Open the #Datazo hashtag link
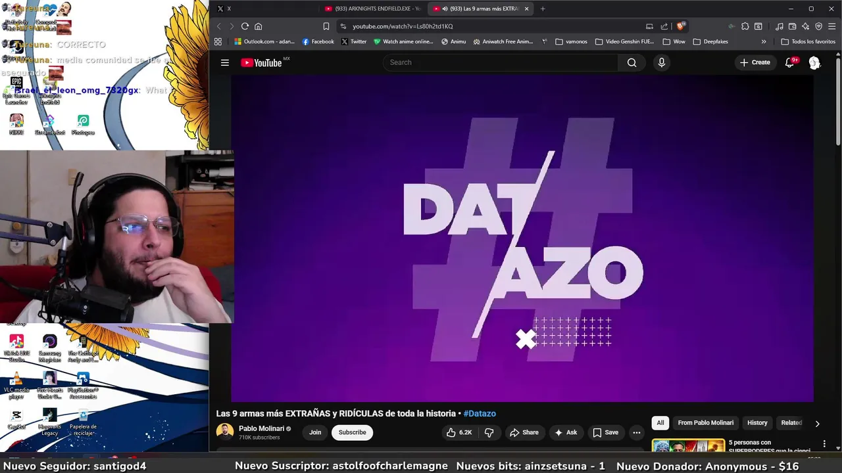Viewport: 842px width, 473px height. (x=480, y=413)
